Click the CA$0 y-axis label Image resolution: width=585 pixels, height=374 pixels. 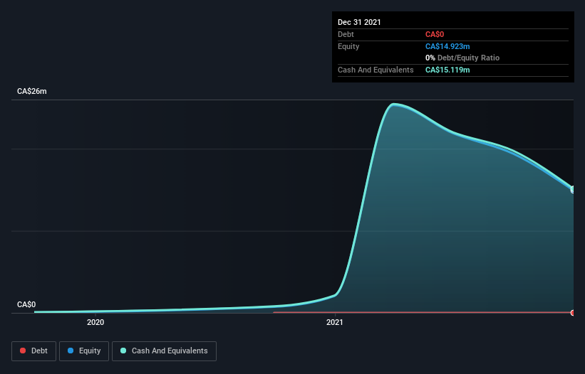pyautogui.click(x=26, y=304)
